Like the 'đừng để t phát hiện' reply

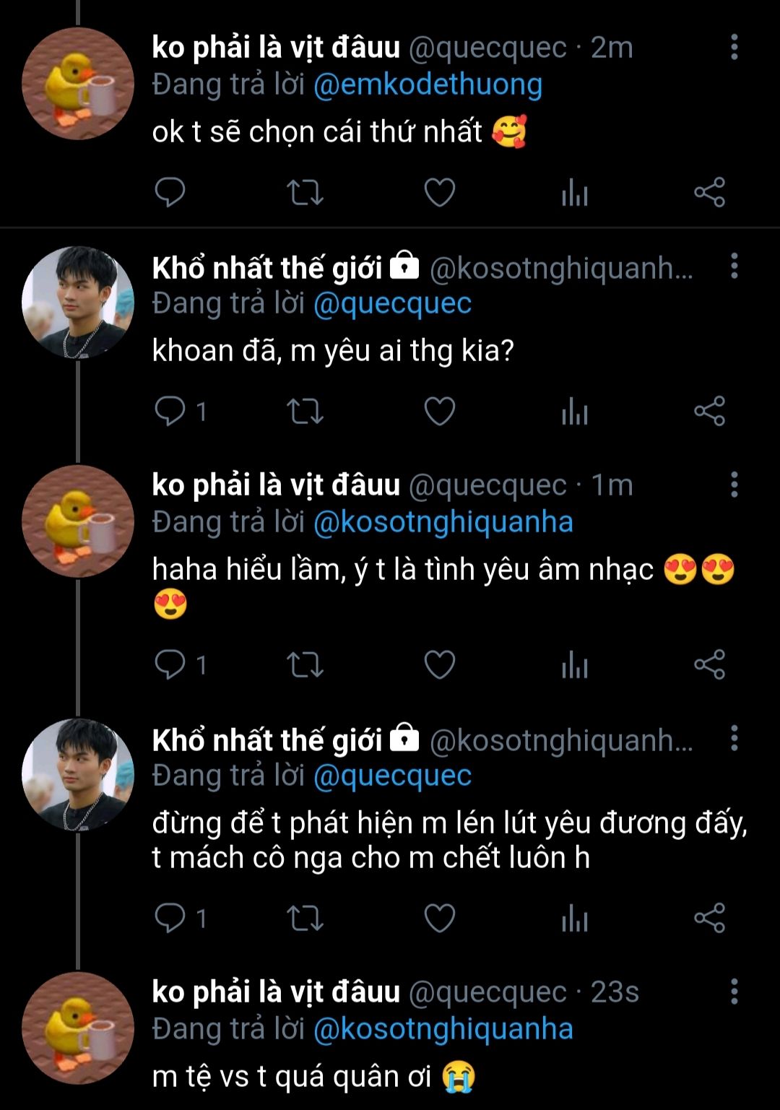pyautogui.click(x=439, y=919)
